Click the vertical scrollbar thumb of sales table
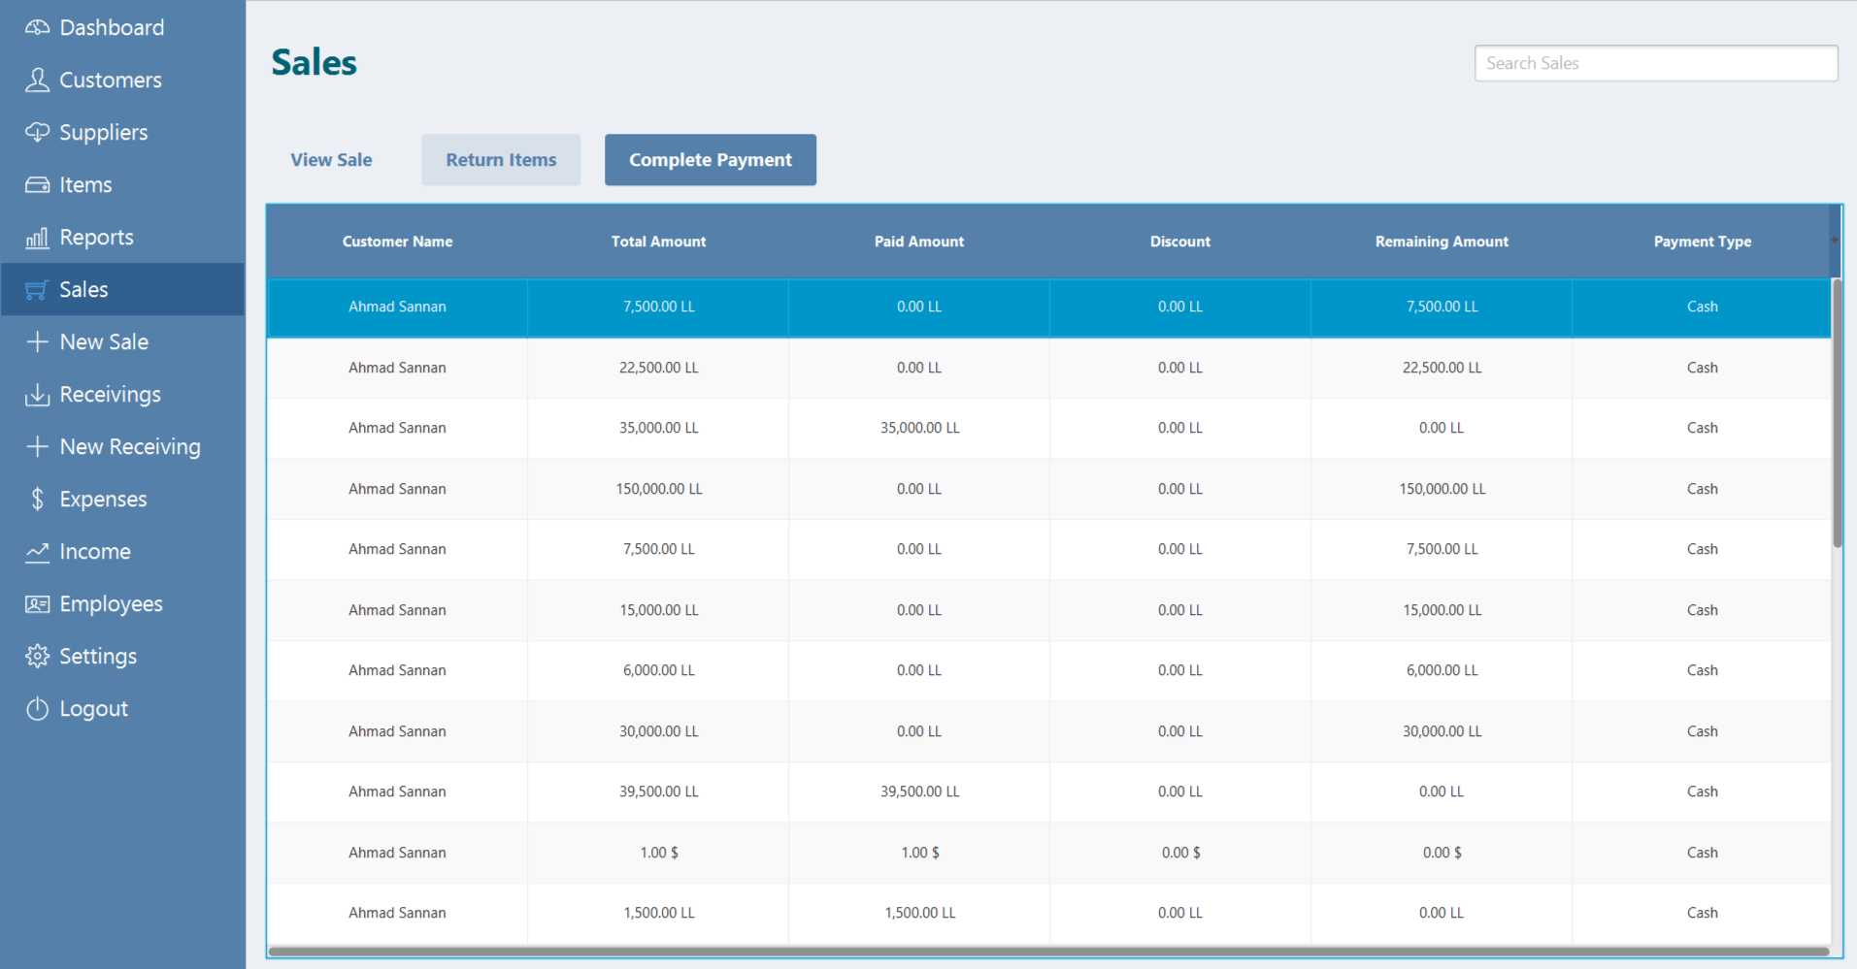 click(1836, 412)
